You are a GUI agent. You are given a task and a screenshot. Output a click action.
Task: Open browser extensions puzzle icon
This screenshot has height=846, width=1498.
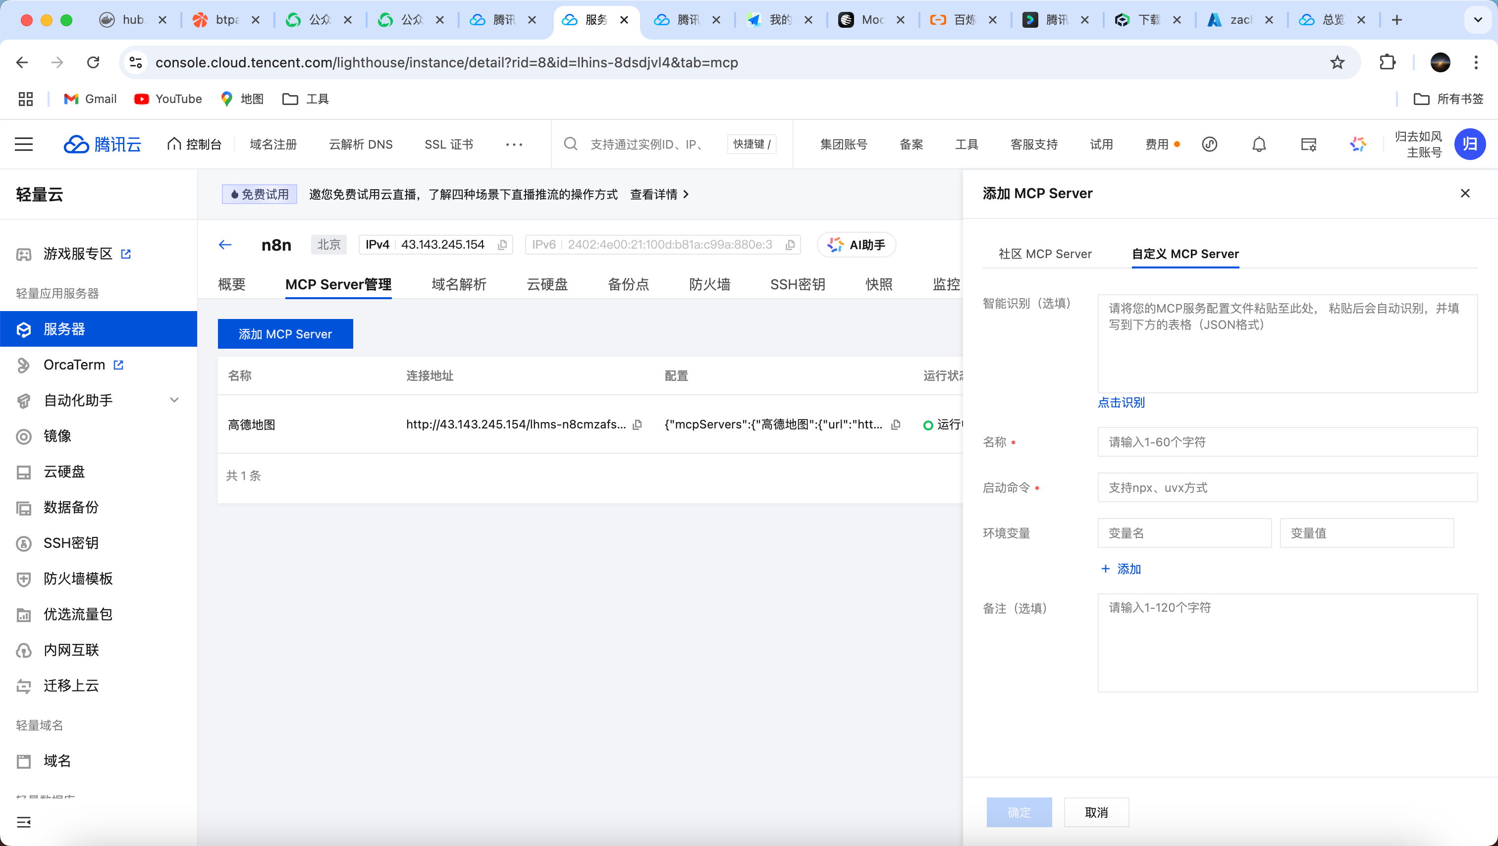(1388, 62)
